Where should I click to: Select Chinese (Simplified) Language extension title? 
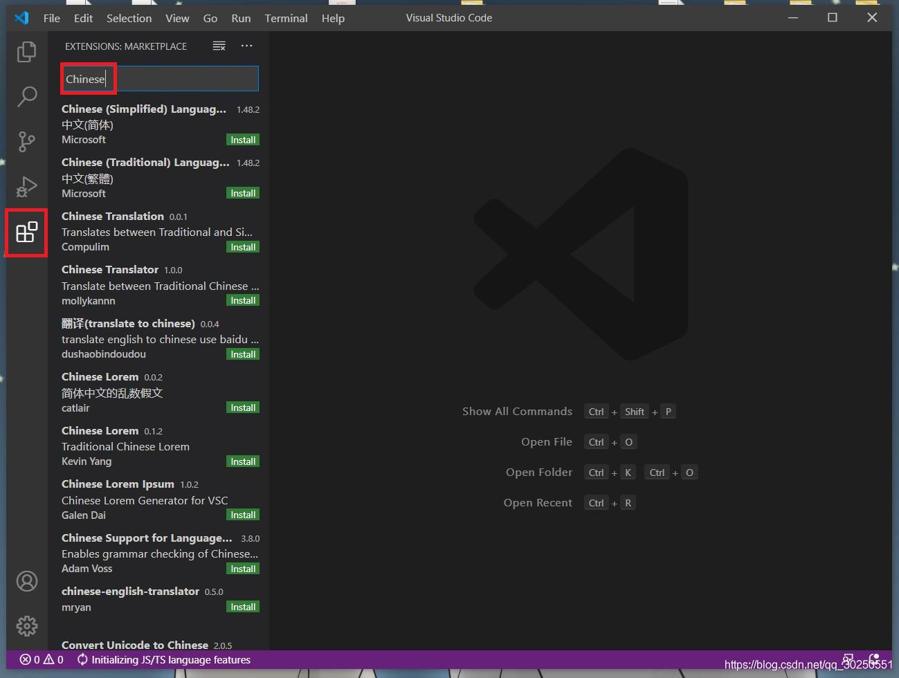(144, 109)
